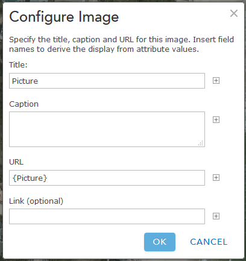Image resolution: width=246 pixels, height=261 pixels.
Task: Confirm the settings with OK
Action: (160, 242)
